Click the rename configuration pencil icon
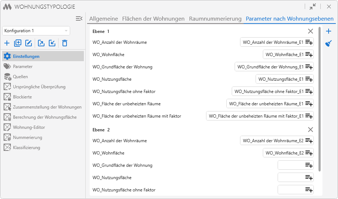The image size is (338, 199). point(29,43)
